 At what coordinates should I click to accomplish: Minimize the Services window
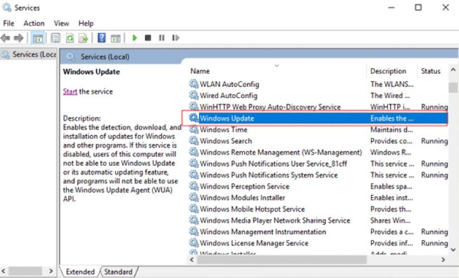click(x=391, y=8)
